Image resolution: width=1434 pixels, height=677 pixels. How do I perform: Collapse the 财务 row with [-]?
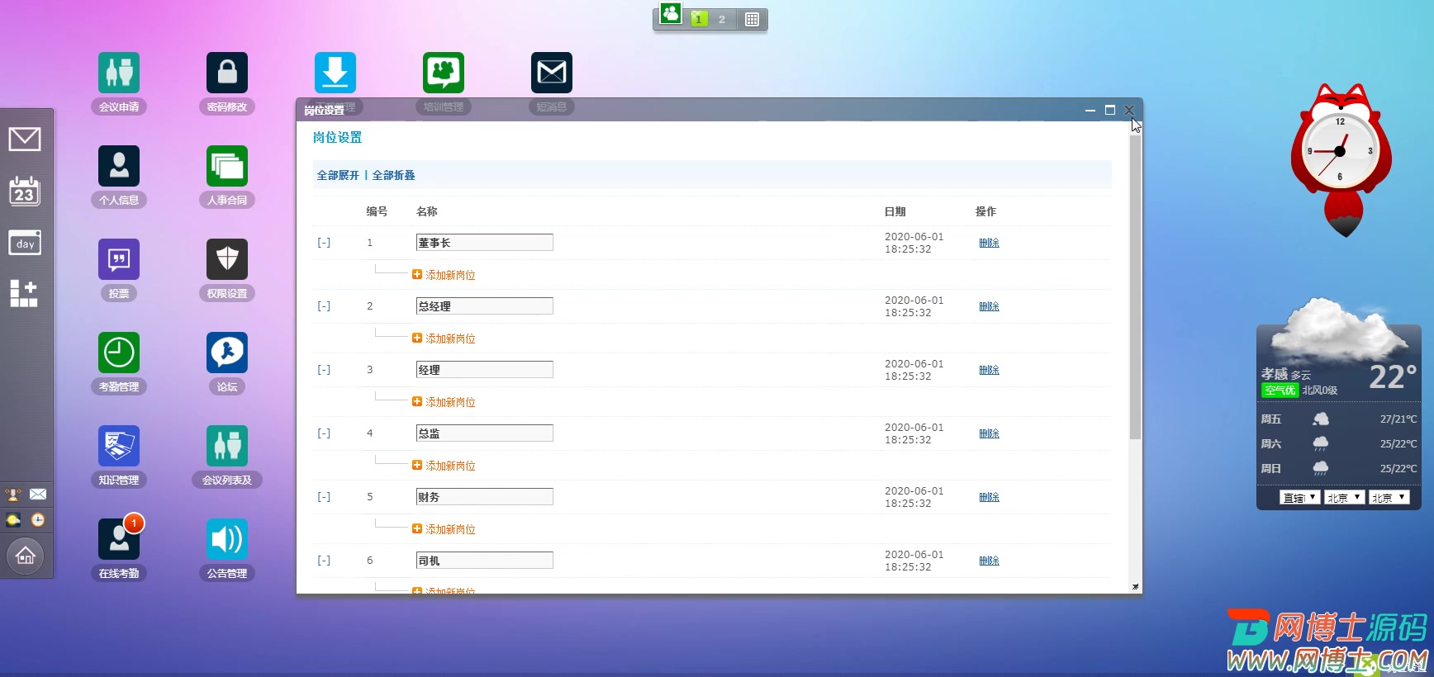324,497
